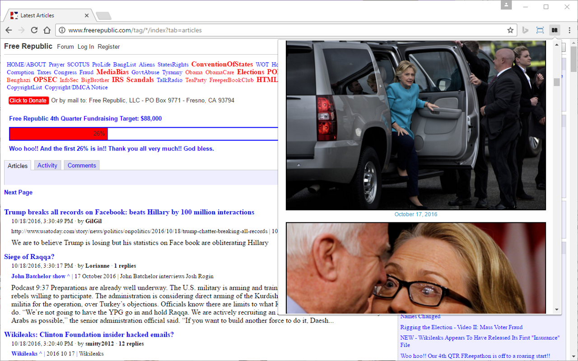578x361 pixels.
Task: Click close-up photo of woman in glasses
Action: 415,268
